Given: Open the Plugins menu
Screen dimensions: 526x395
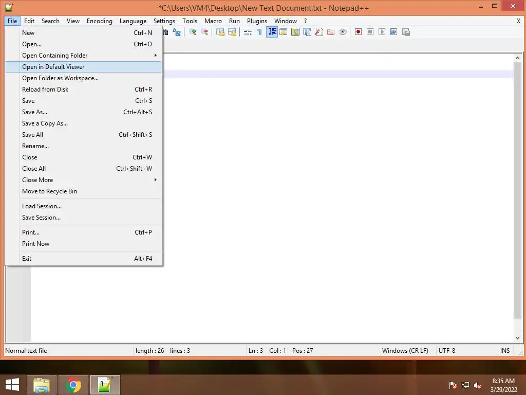Looking at the screenshot, I should pyautogui.click(x=257, y=21).
